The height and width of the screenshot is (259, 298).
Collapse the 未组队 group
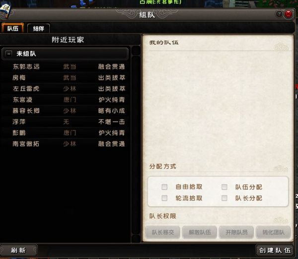pyautogui.click(x=9, y=54)
